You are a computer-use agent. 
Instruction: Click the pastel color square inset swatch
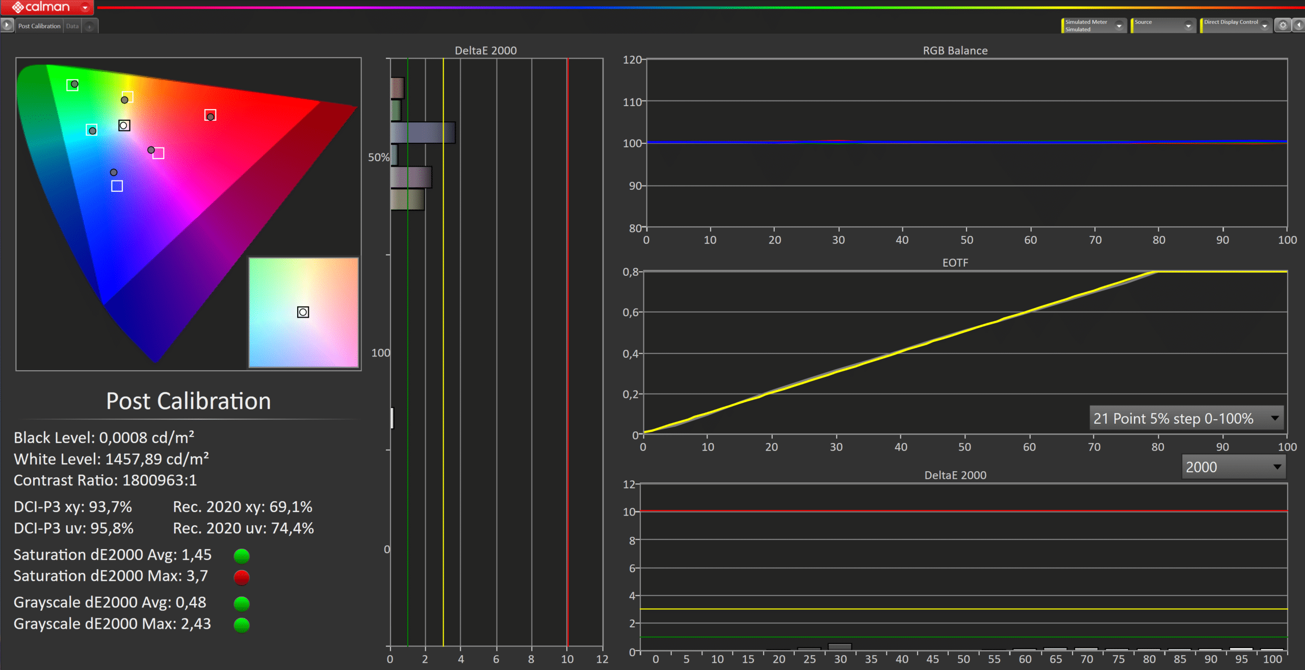[x=303, y=312]
